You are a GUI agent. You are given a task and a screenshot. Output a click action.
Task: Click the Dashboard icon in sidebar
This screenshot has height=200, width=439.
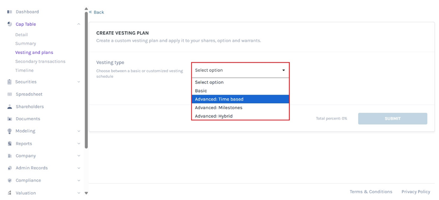coord(9,12)
